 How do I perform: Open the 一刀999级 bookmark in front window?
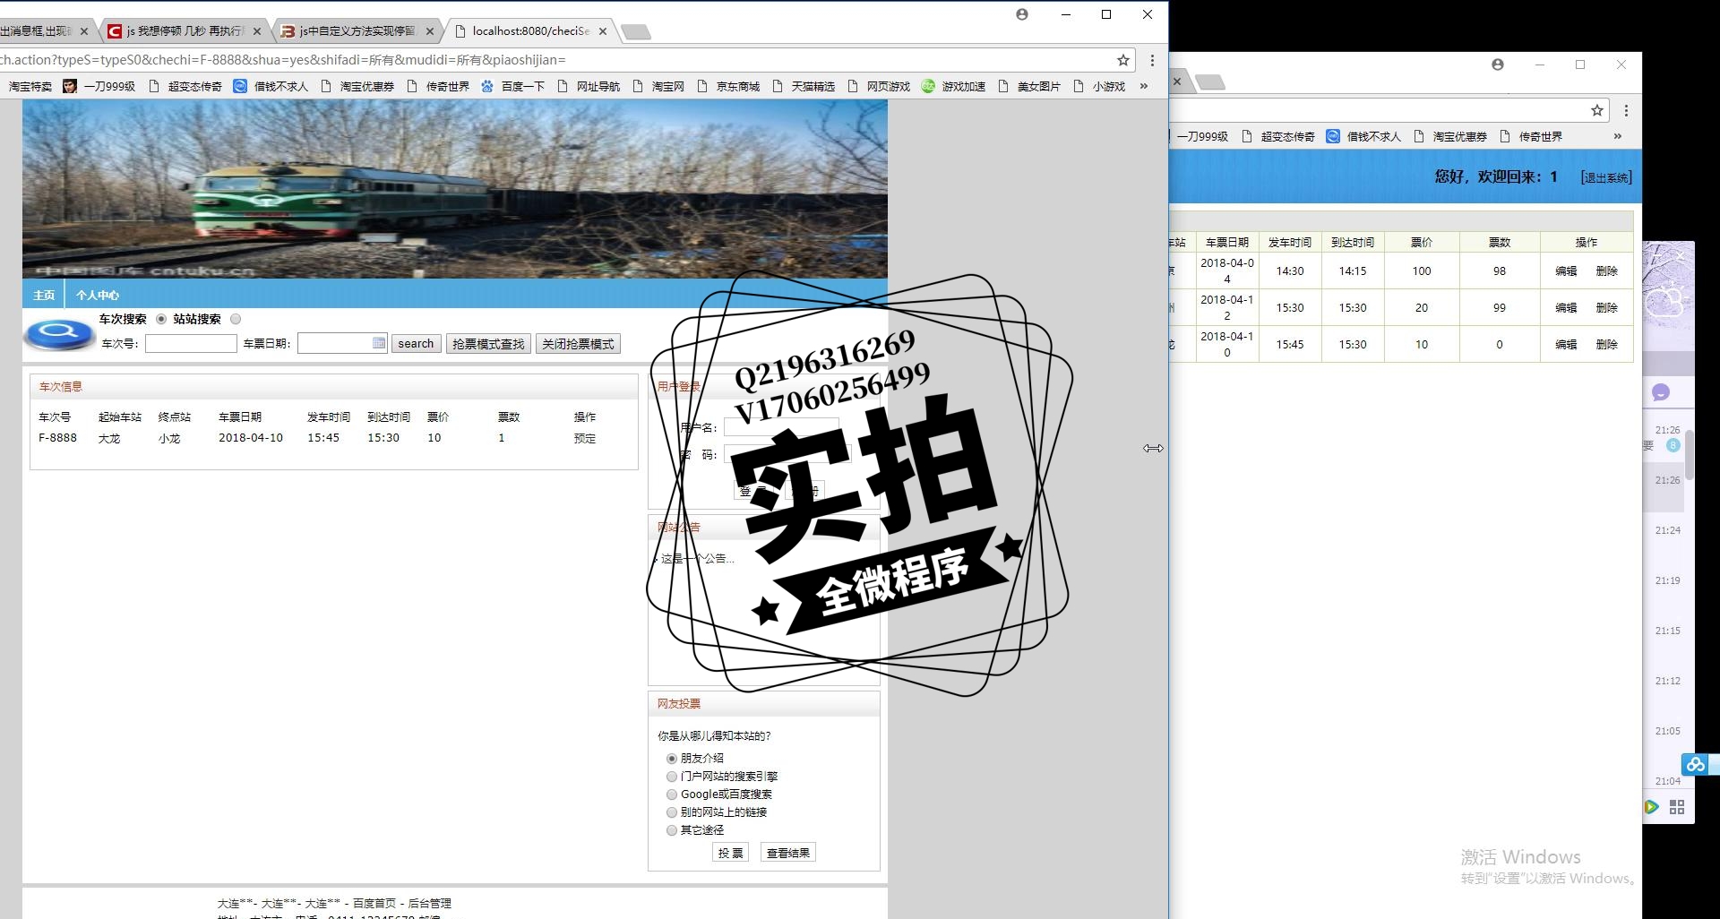point(99,86)
